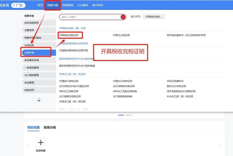Select 综合信息报告 in the sidebar
Image resolution: width=233 pixels, height=156 pixels.
tap(39, 23)
